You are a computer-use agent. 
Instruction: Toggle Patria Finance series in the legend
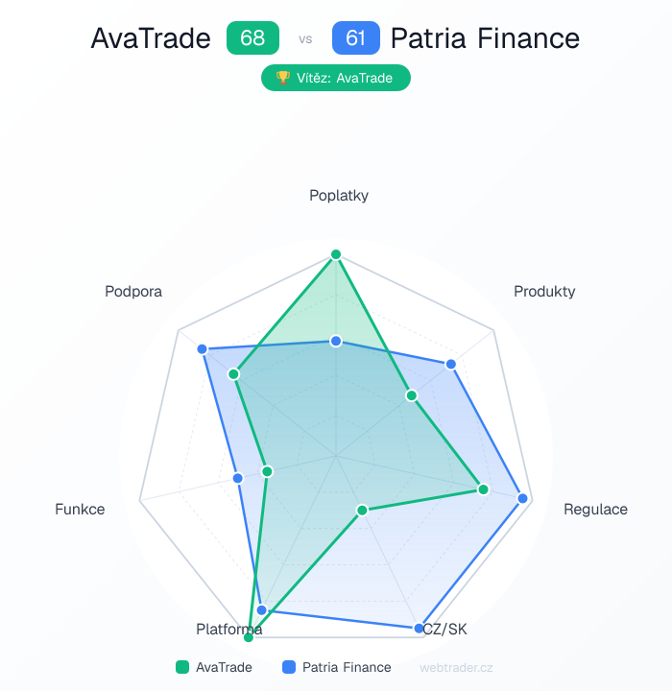337,667
